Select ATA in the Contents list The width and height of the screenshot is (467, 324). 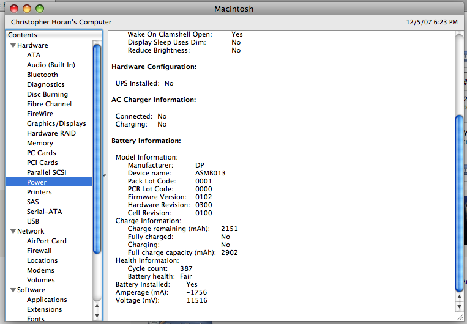34,55
